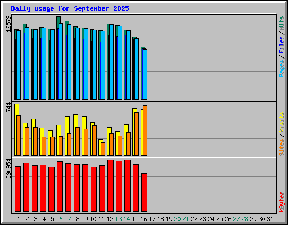Click the orange Sites bar for day 16
Screen dimensions: 288x225
(145, 130)
